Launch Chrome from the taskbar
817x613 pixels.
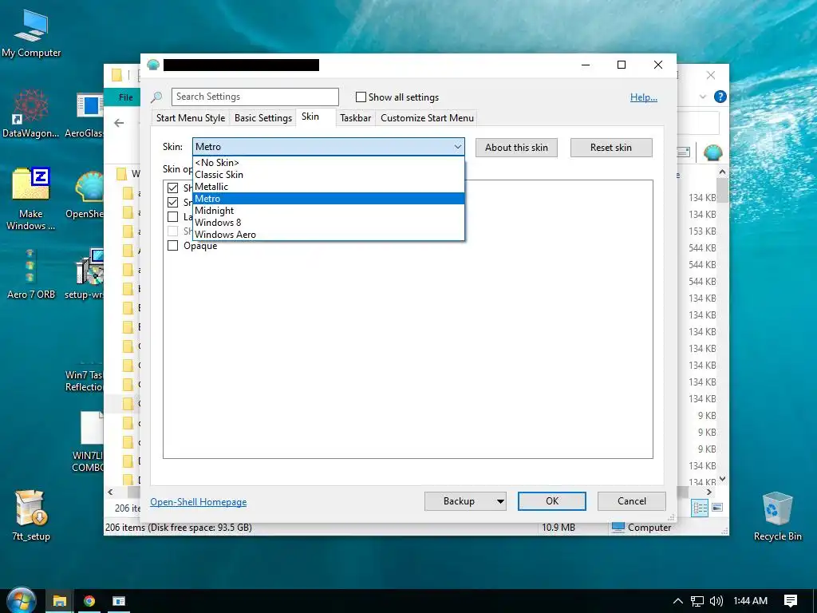click(89, 601)
